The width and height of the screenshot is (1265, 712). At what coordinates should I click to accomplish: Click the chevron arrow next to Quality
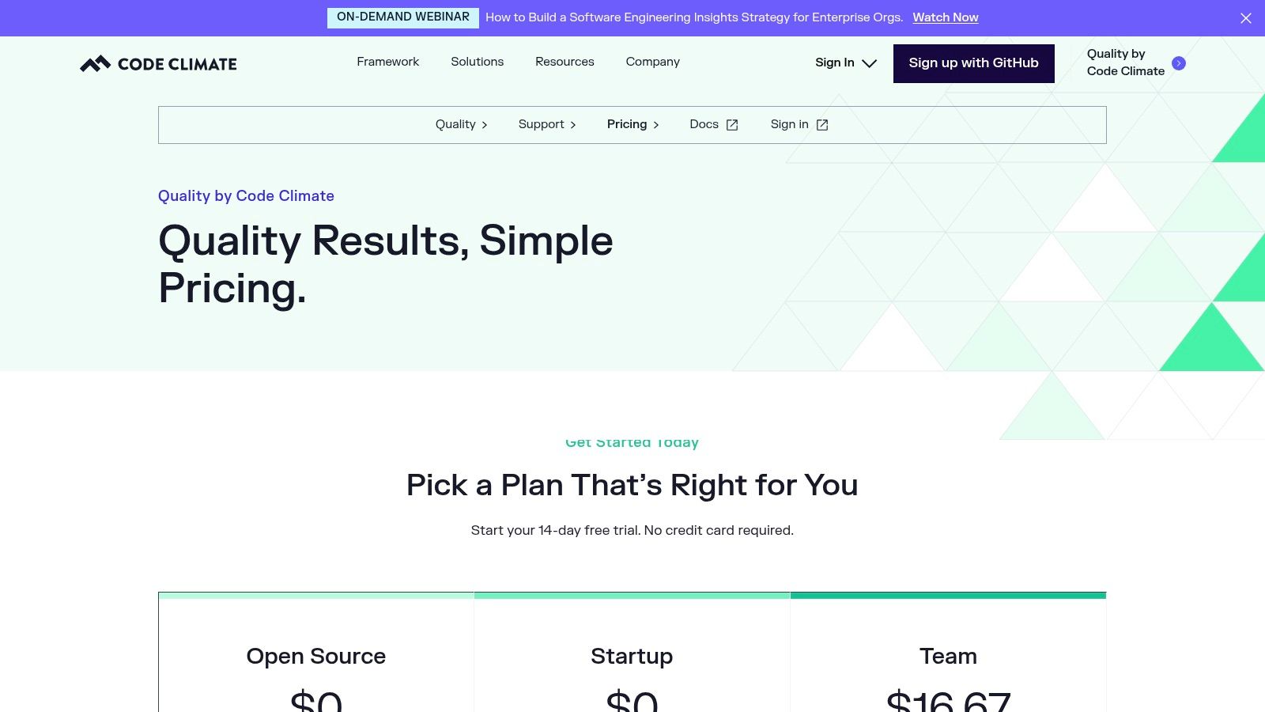[485, 125]
